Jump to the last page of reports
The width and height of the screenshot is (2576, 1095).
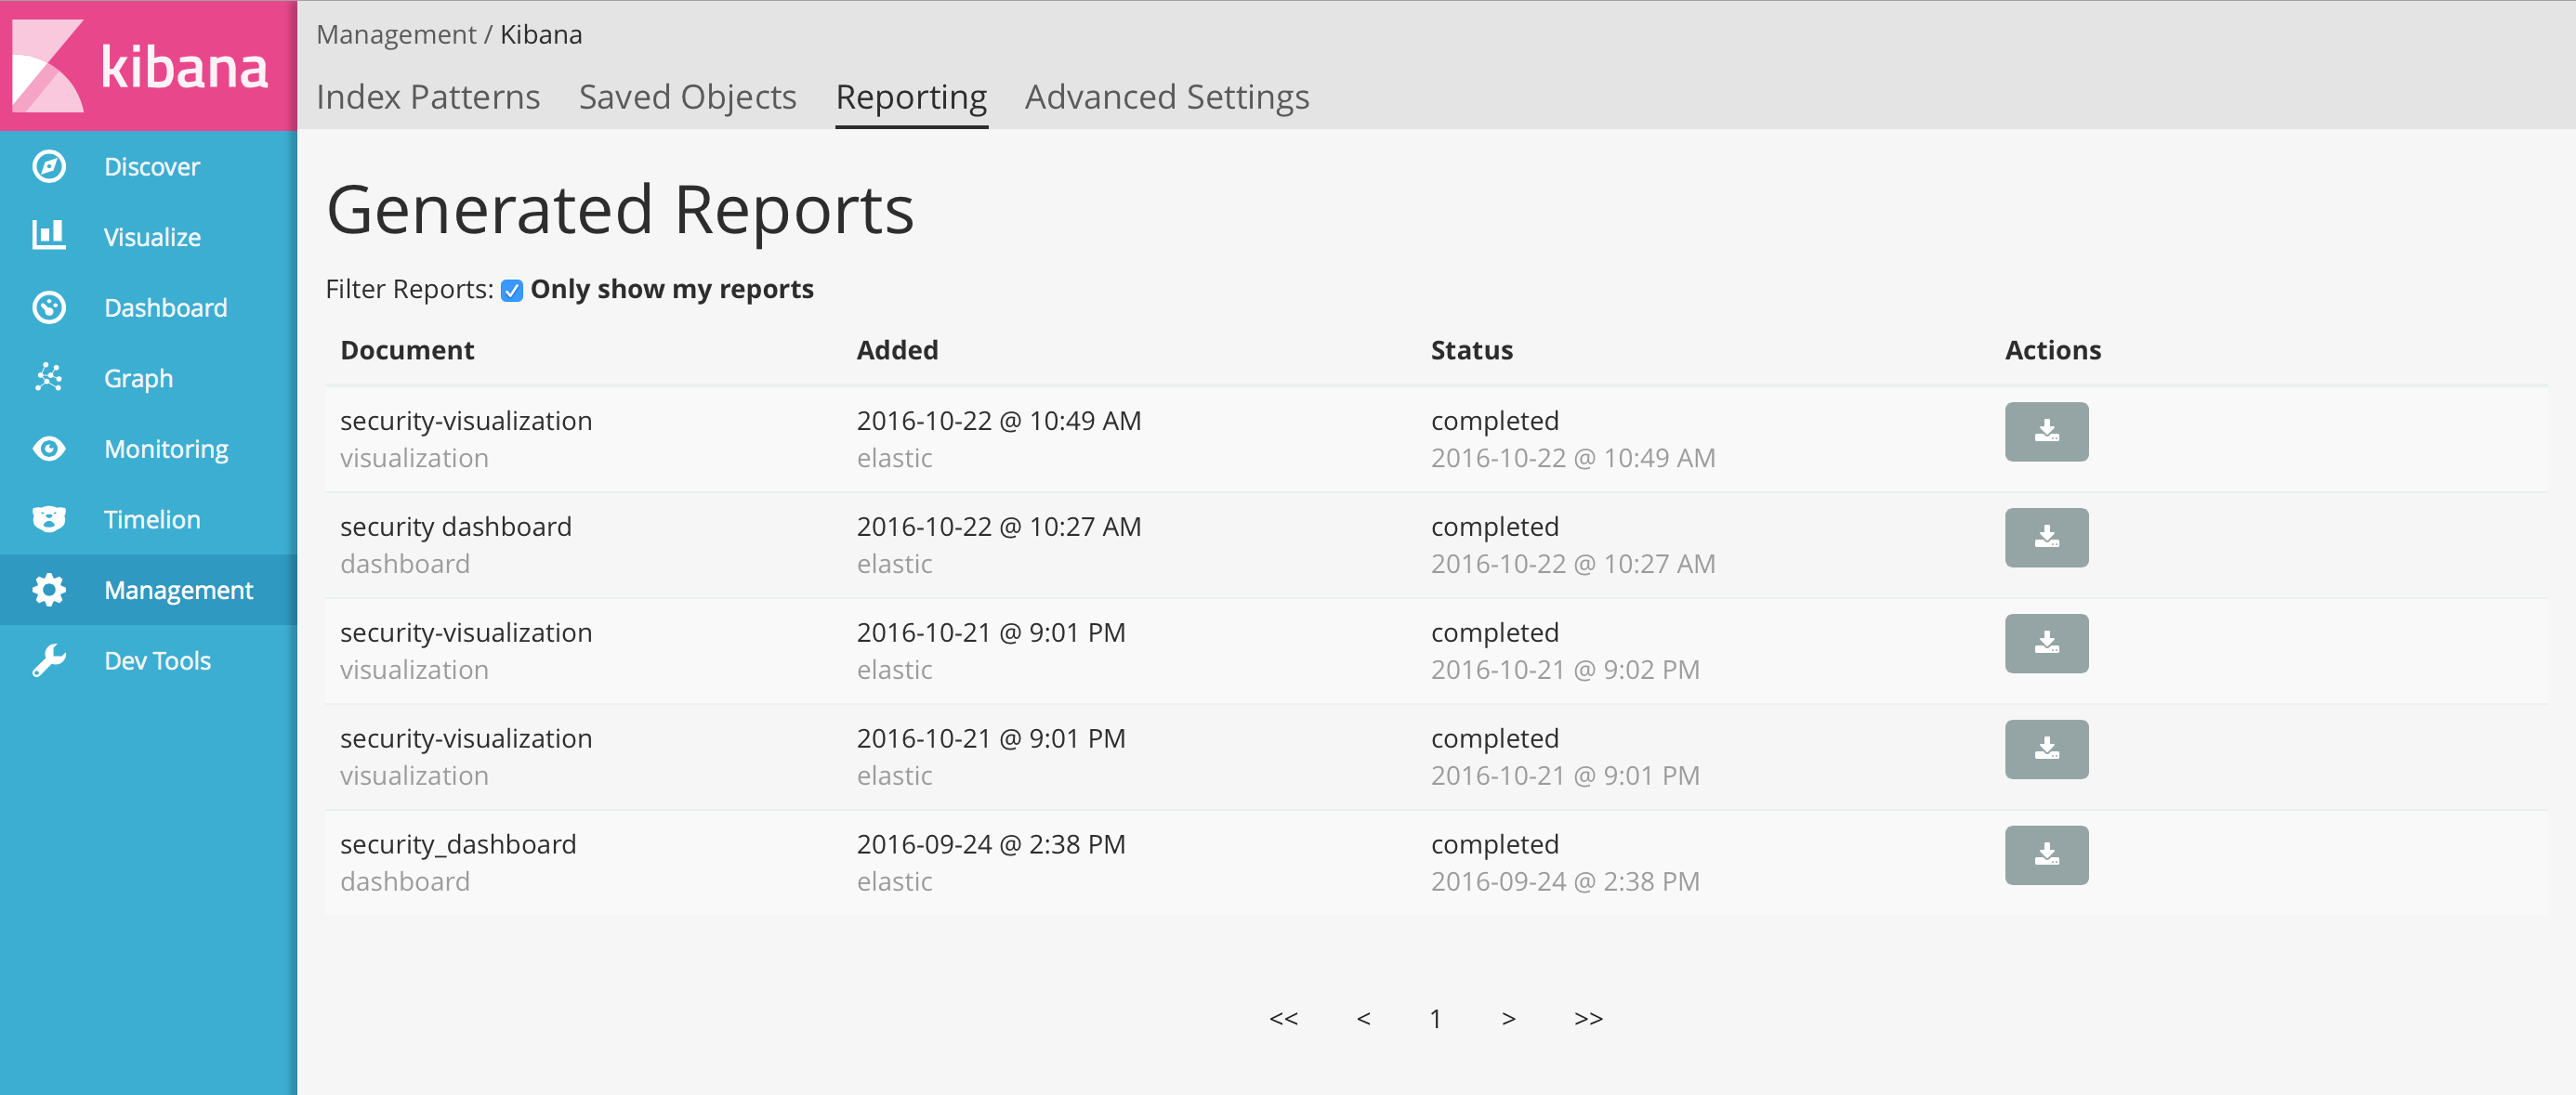tap(1588, 1018)
